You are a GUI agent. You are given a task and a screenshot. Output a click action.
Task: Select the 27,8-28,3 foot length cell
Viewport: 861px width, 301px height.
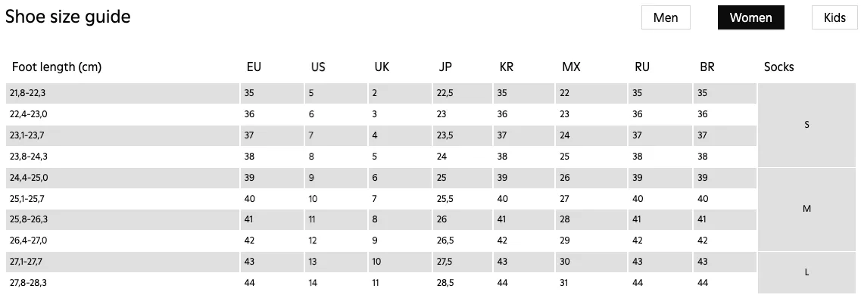coord(123,283)
